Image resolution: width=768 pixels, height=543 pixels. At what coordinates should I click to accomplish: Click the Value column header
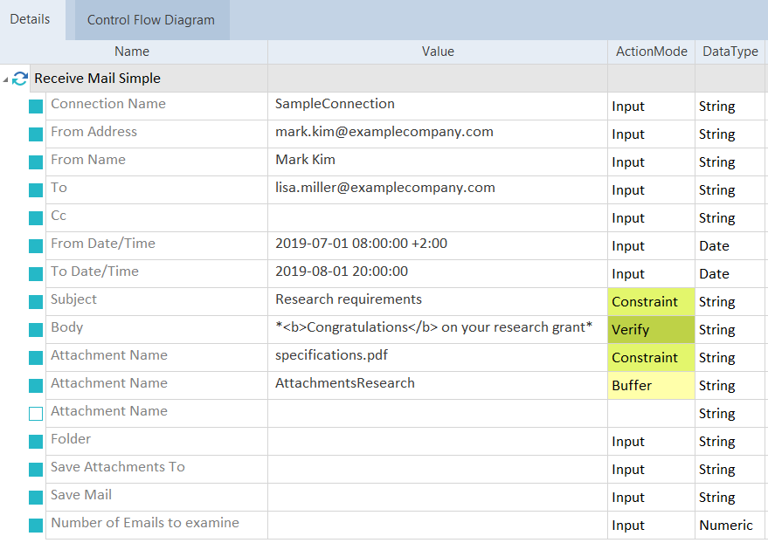[438, 52]
